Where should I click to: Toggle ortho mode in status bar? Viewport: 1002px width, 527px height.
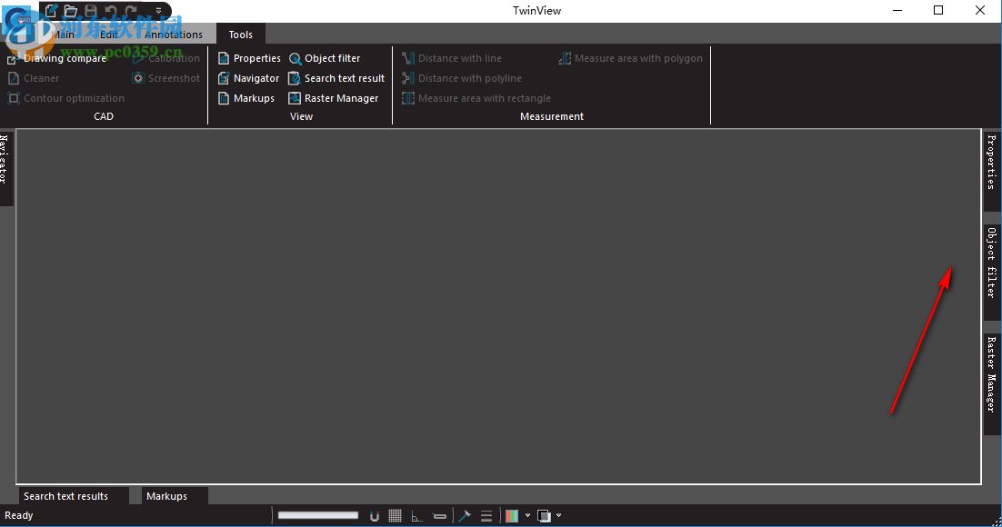416,515
